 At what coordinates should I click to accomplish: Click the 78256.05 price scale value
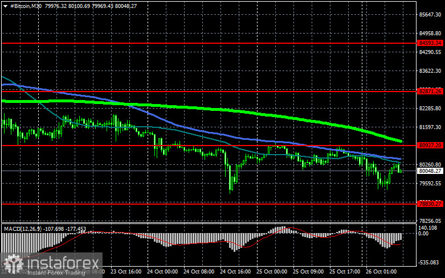pos(430,221)
